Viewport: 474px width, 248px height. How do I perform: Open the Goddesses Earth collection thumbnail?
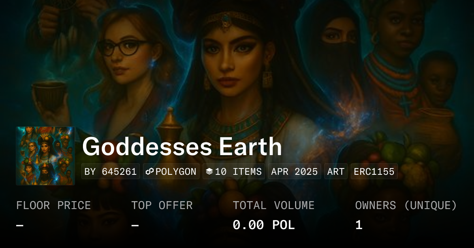[x=45, y=156]
